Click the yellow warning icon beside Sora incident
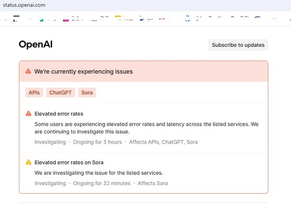The height and width of the screenshot is (204, 291). point(28,162)
